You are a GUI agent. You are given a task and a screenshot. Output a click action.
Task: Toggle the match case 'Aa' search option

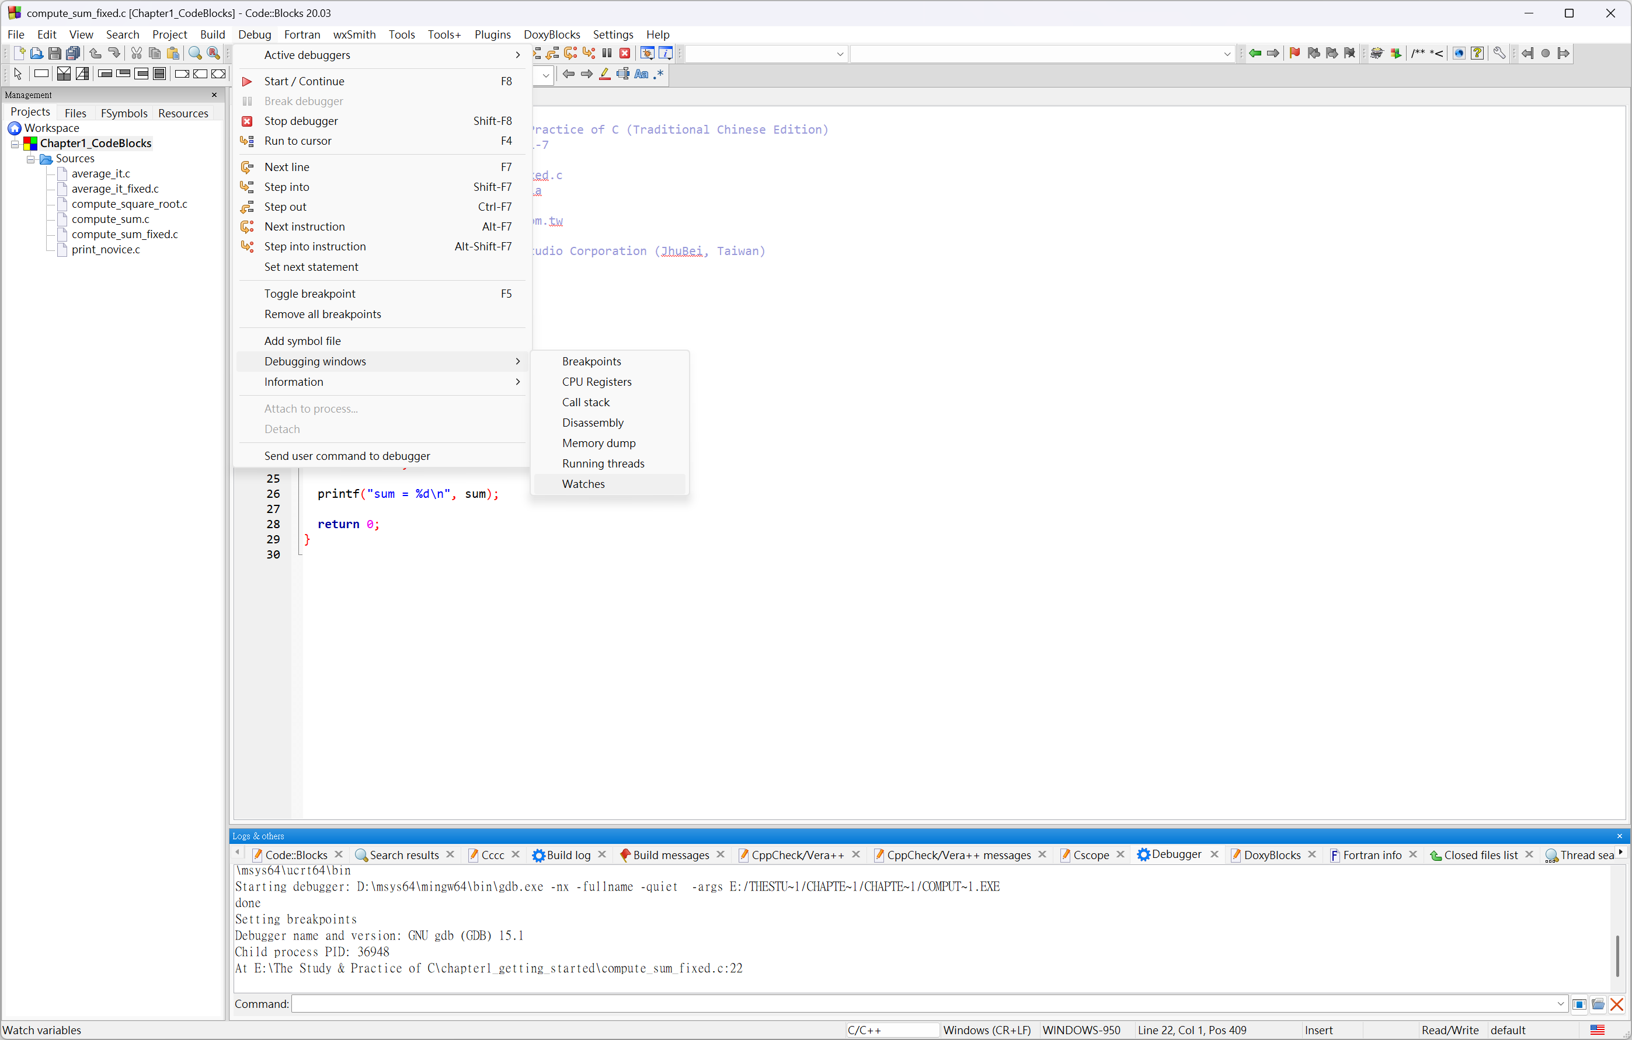(641, 74)
